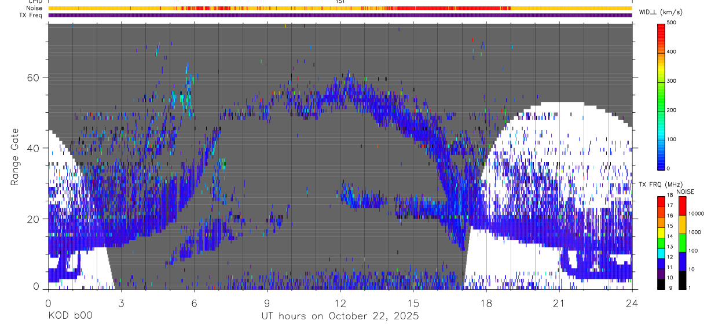
Task: Pick the blue segment of NOISE color bar
Action: (x=682, y=261)
